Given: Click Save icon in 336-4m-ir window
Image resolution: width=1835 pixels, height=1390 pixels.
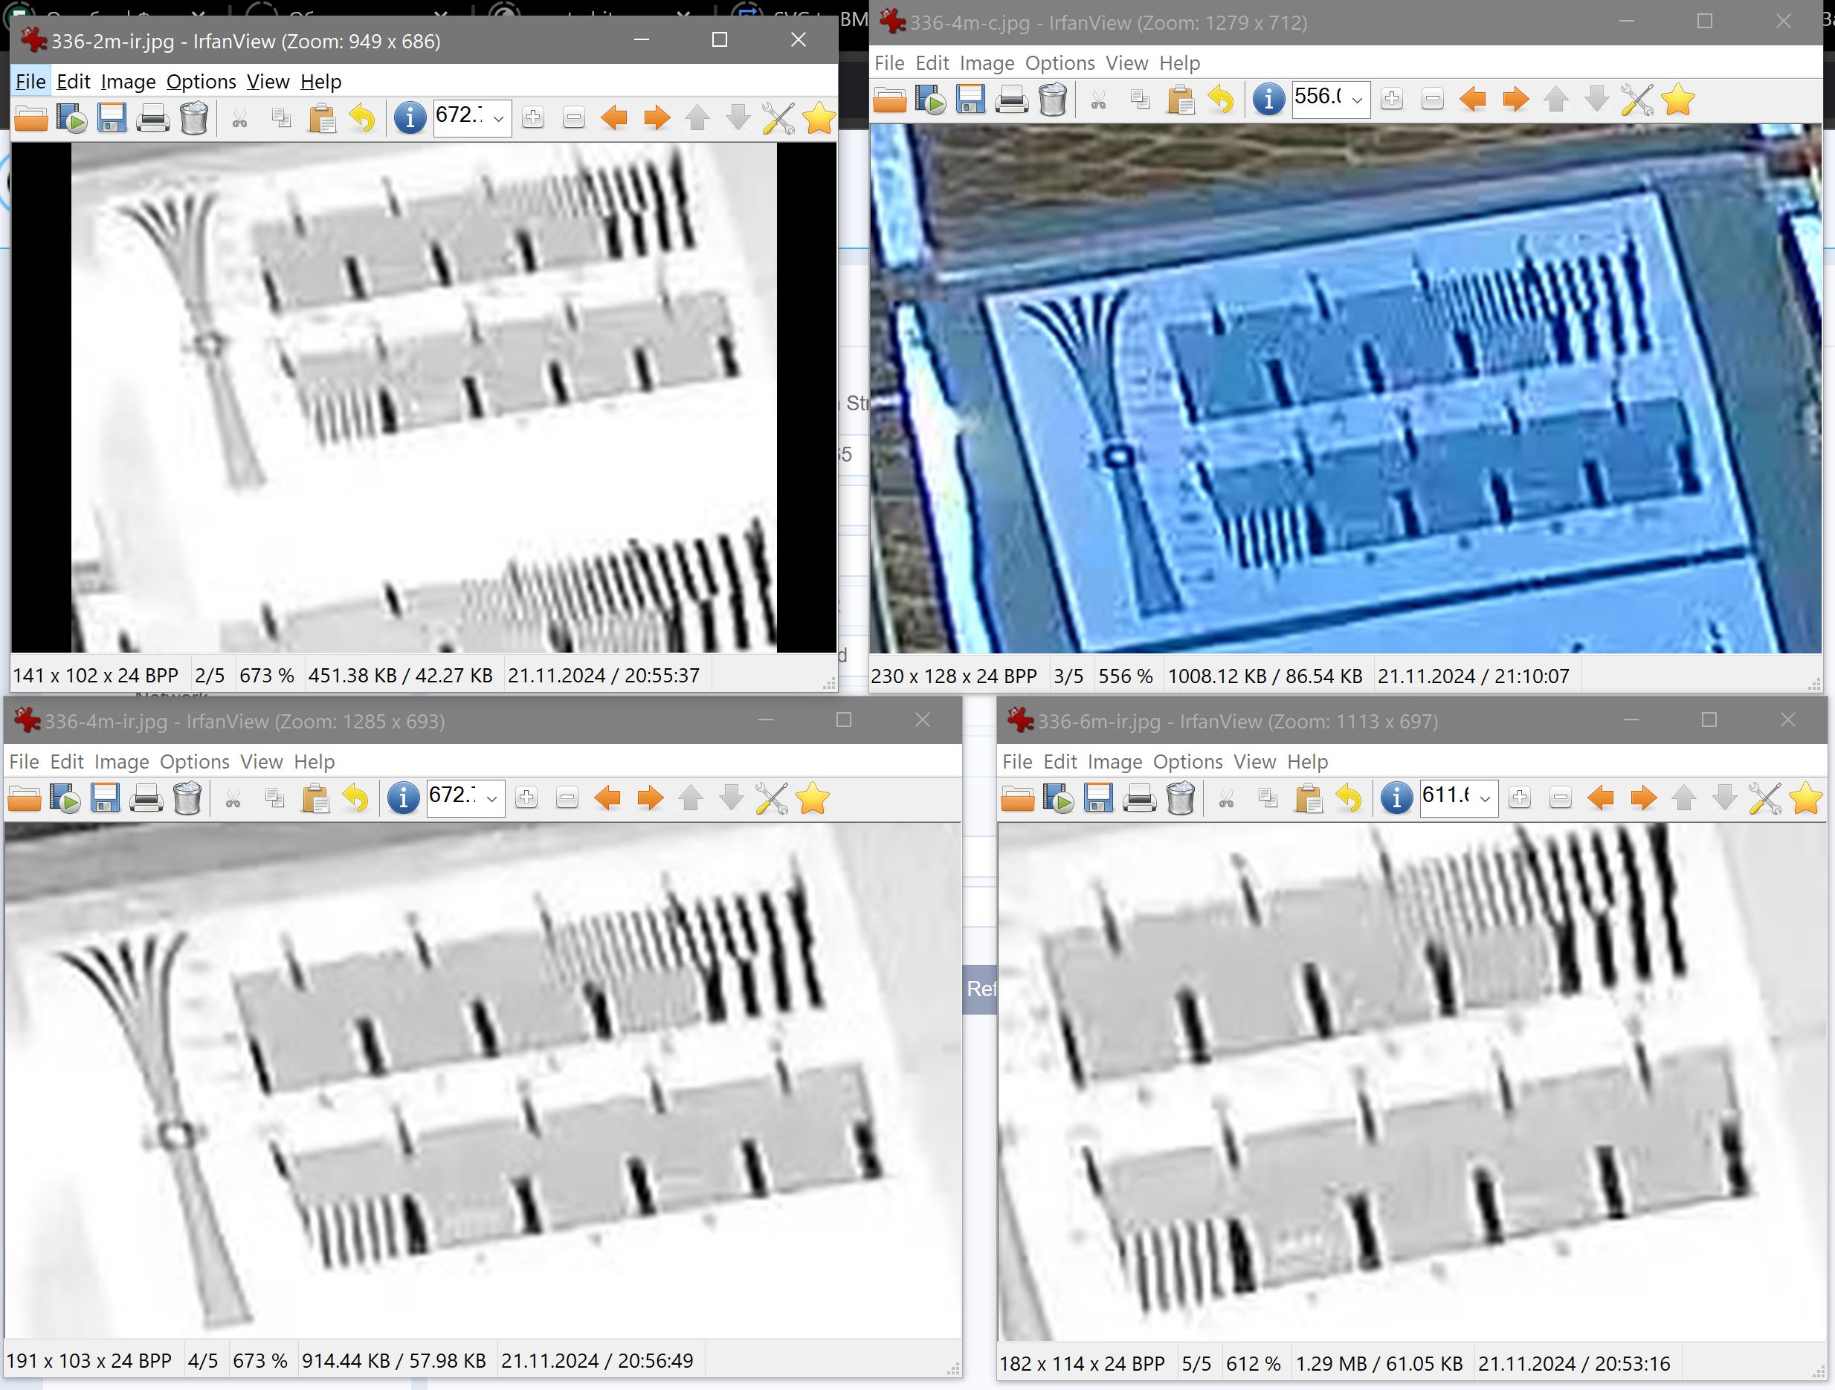Looking at the screenshot, I should pos(106,798).
